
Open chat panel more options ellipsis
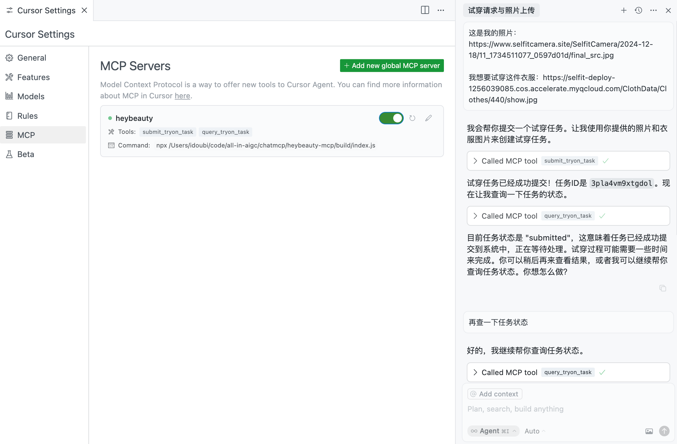(x=653, y=11)
